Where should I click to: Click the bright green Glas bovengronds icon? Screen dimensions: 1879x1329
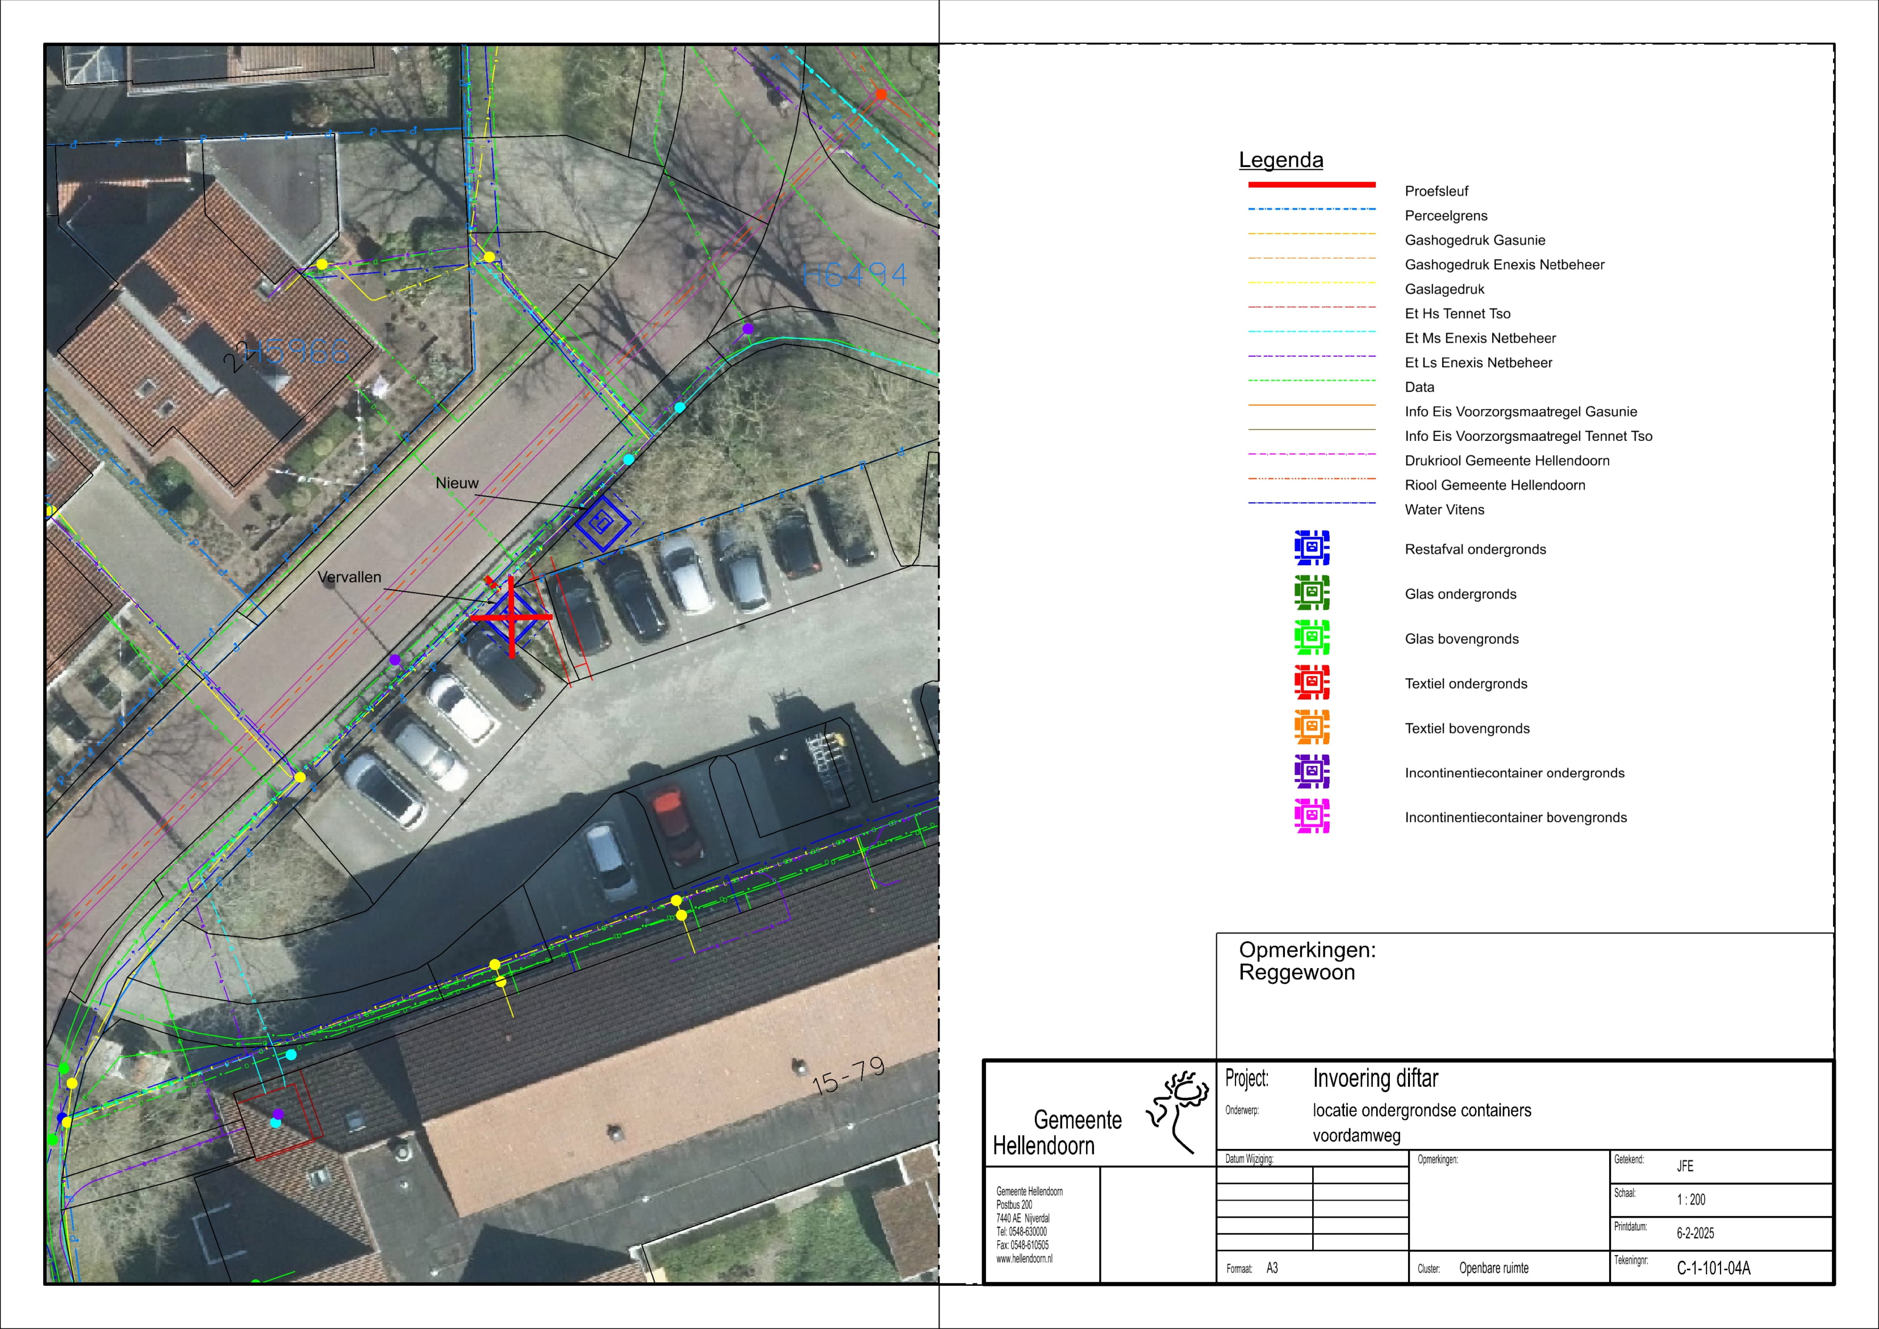[1312, 638]
